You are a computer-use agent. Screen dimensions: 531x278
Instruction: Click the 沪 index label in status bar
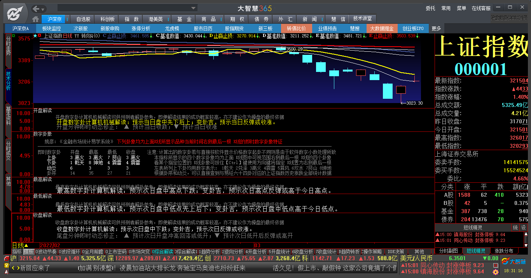pyautogui.click(x=14, y=258)
